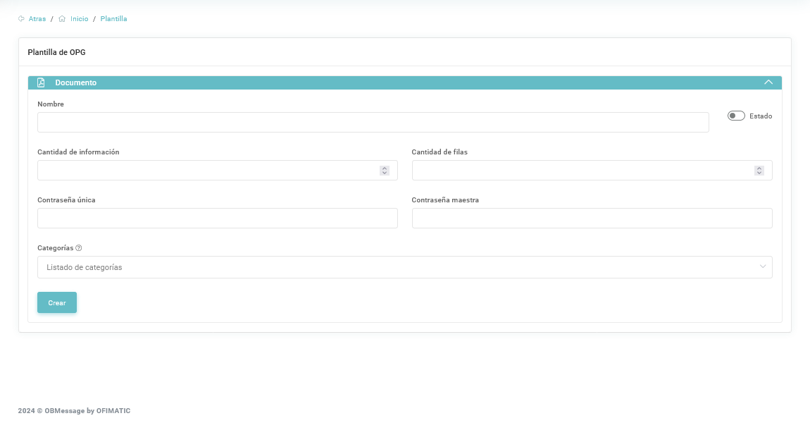Click the help icon next to Categorías

coord(79,248)
